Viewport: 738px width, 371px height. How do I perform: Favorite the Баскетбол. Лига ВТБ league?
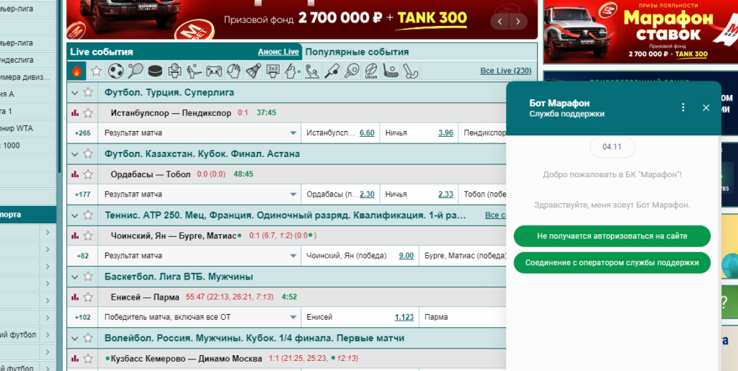click(88, 277)
